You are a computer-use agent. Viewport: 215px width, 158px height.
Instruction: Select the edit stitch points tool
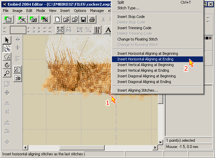coord(7,48)
